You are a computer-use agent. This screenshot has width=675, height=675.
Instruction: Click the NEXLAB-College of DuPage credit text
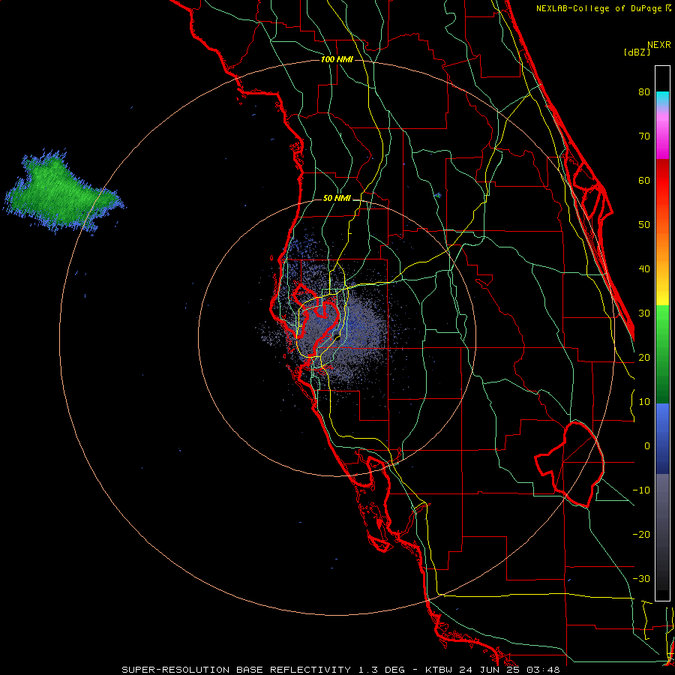point(604,8)
